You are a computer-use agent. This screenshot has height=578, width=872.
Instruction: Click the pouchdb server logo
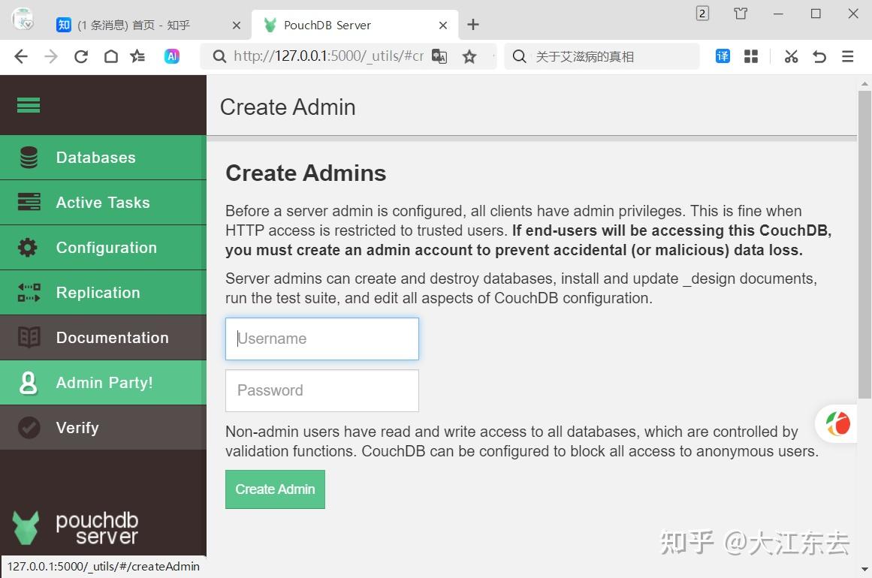[75, 528]
